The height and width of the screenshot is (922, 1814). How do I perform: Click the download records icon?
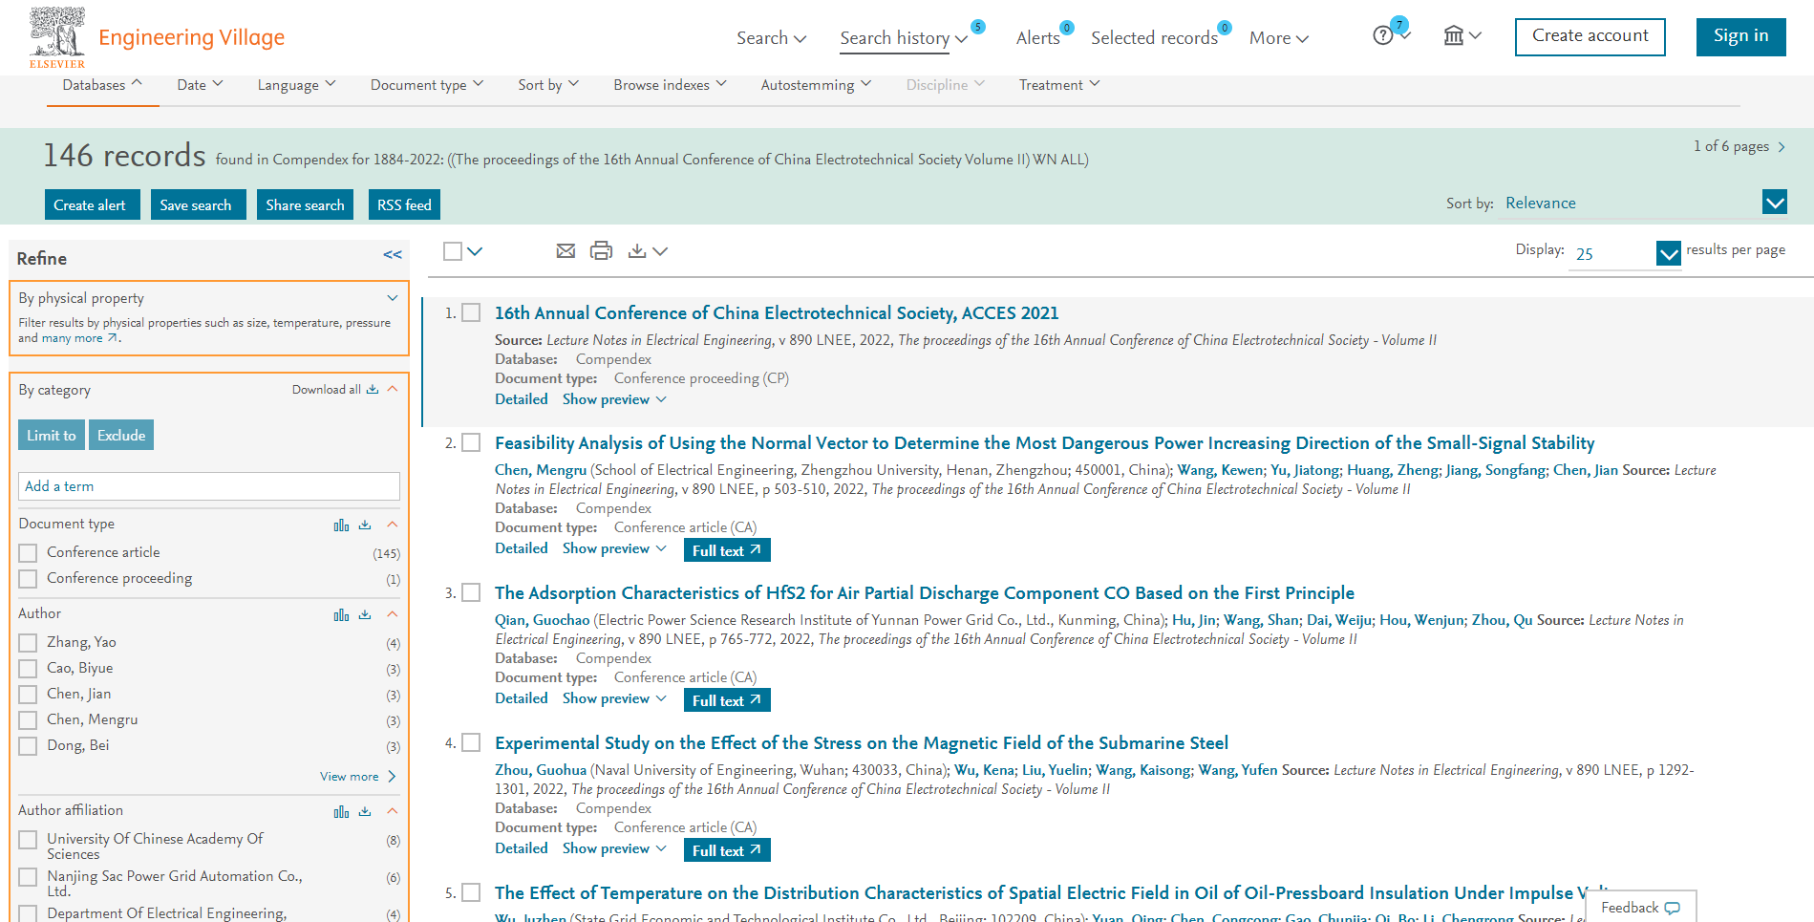point(637,251)
